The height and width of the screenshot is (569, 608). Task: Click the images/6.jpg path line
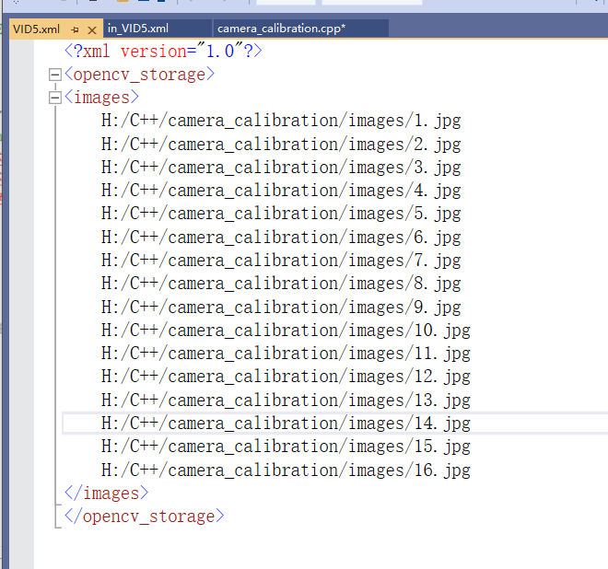click(x=281, y=238)
